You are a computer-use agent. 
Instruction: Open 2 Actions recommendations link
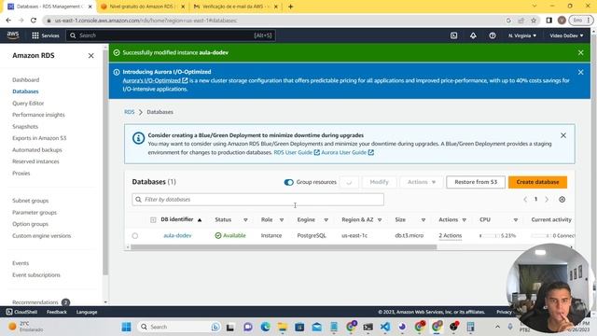[x=450, y=236]
